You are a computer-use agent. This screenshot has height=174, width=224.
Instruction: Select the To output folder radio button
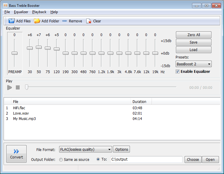(x=98, y=159)
